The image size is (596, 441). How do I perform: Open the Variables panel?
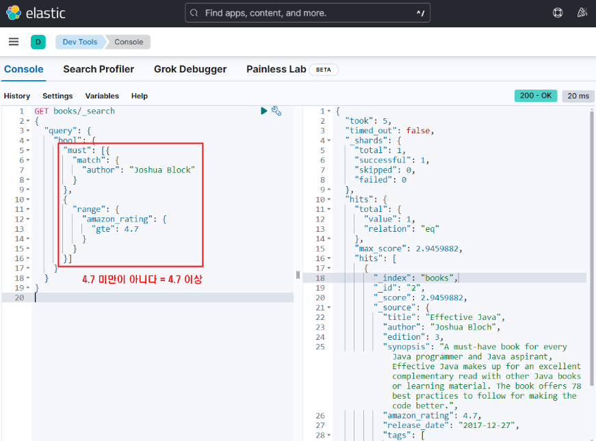(102, 96)
